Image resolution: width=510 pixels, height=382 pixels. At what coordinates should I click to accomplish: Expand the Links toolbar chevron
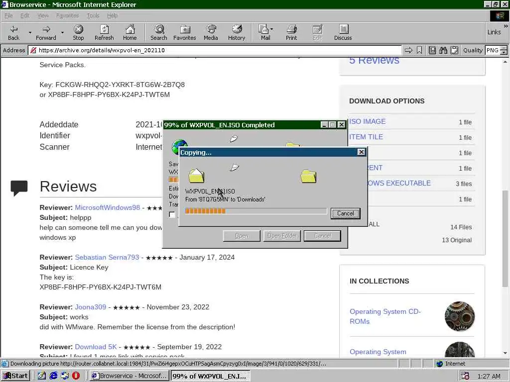click(506, 26)
